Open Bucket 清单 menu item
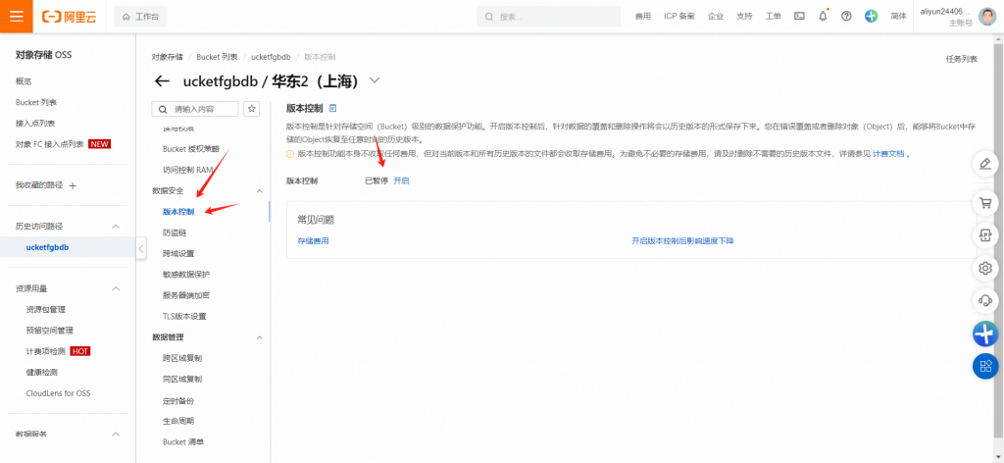This screenshot has width=1004, height=463. (x=183, y=441)
